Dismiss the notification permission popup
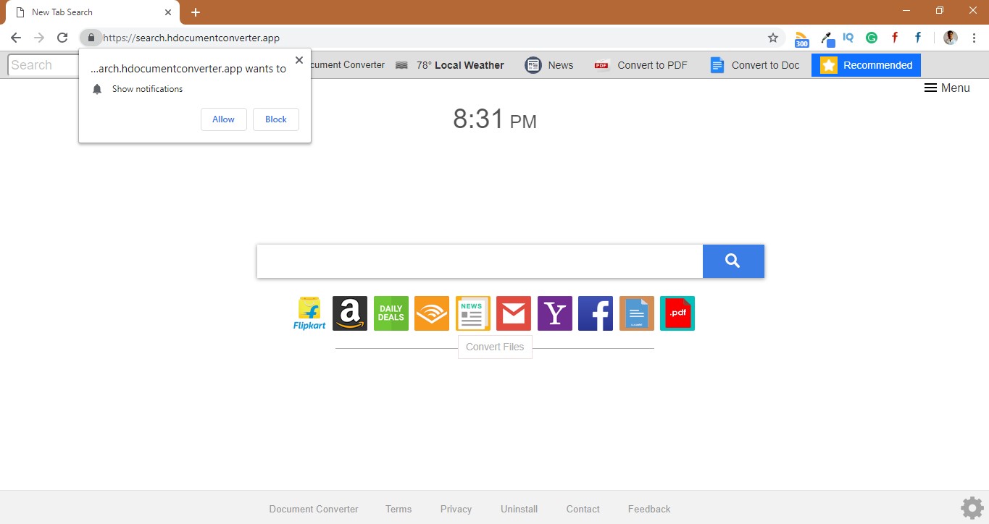Image resolution: width=989 pixels, height=524 pixels. pos(299,60)
